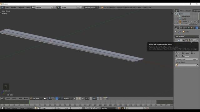Click the timeline Start frame field
The height and width of the screenshot is (112, 200).
(48, 108)
